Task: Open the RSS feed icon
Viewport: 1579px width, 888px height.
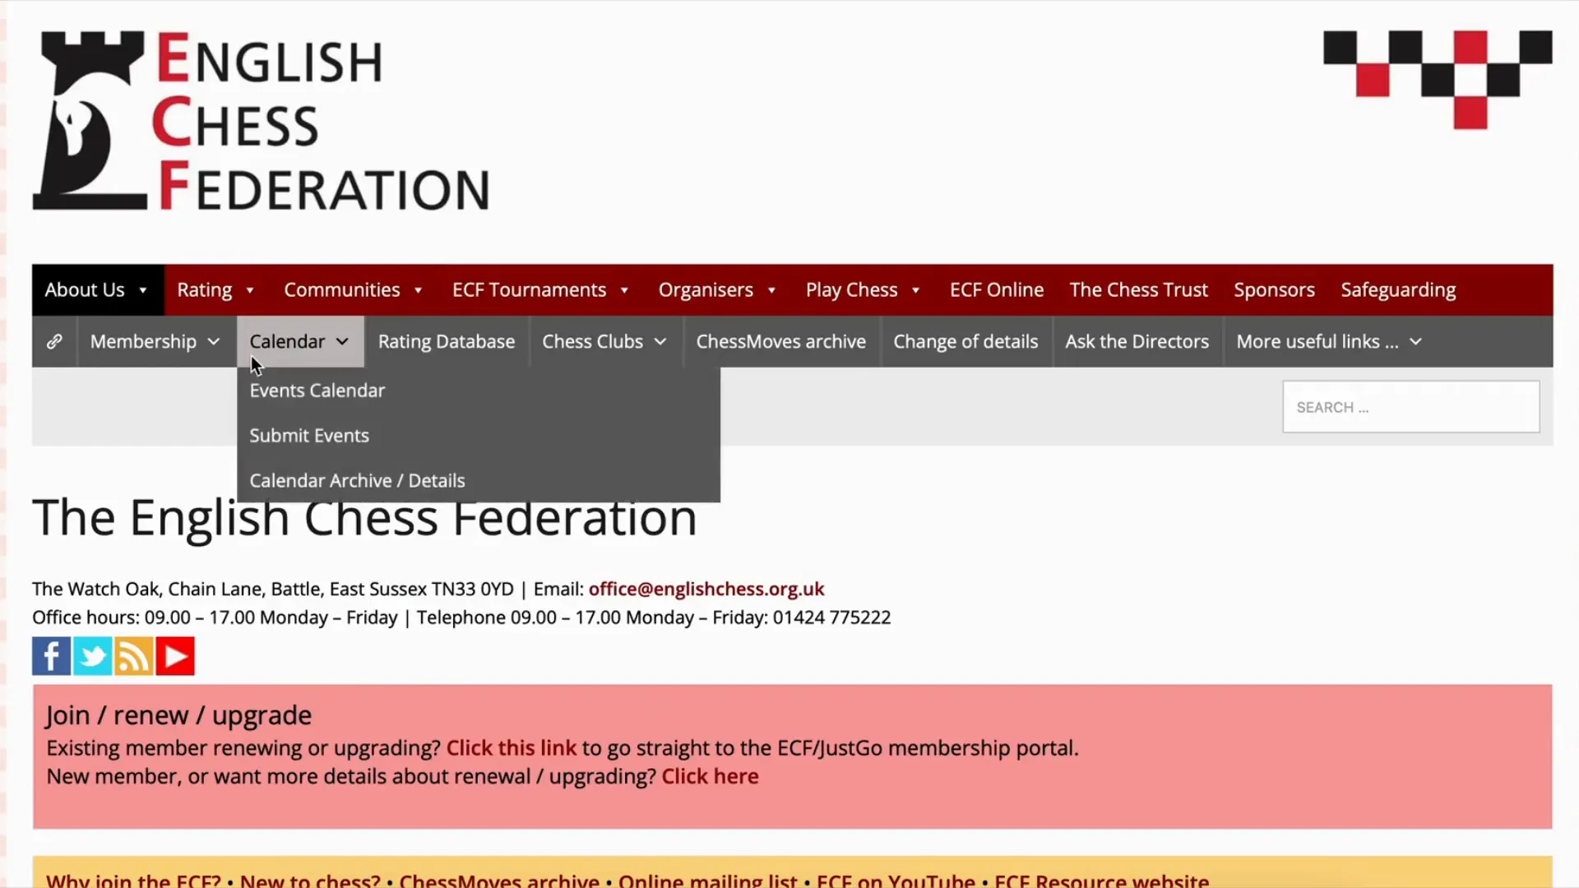Action: point(133,656)
